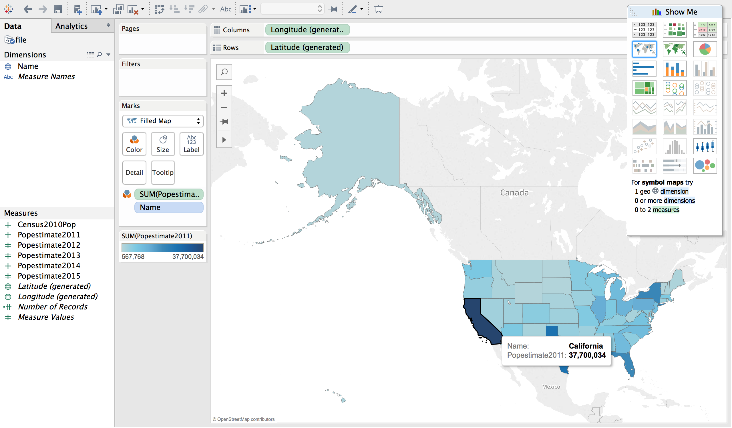Image resolution: width=732 pixels, height=428 pixels.
Task: Toggle the Fix axes pin icon in the toolbar
Action: click(333, 9)
